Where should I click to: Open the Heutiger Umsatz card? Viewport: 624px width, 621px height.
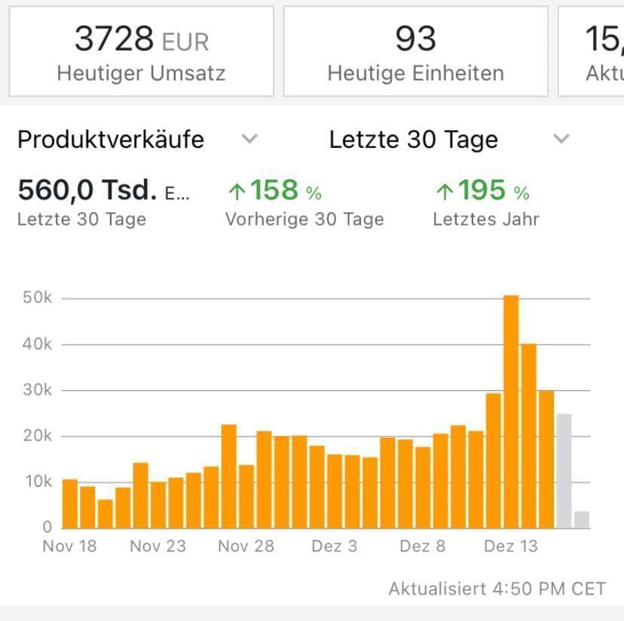tap(141, 51)
